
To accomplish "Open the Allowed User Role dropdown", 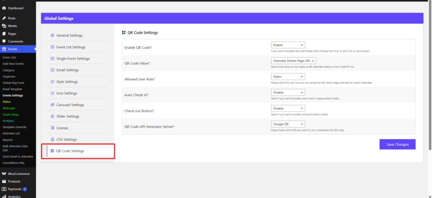I will pyautogui.click(x=288, y=77).
